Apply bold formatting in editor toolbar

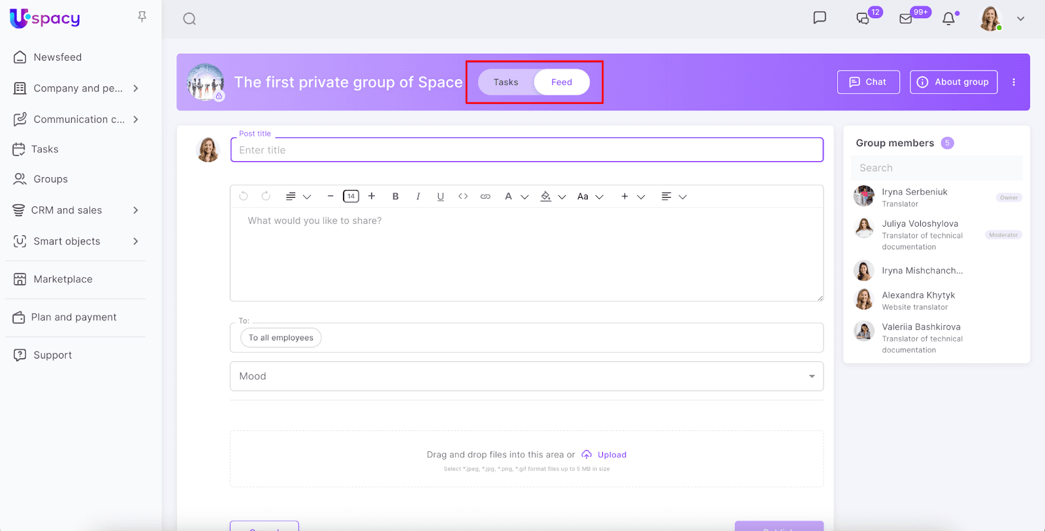[395, 197]
